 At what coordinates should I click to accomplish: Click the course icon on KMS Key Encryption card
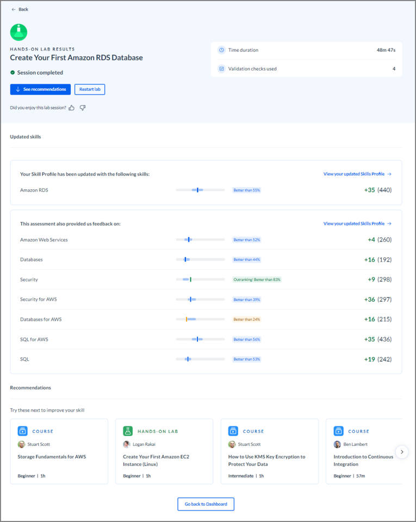click(x=233, y=431)
